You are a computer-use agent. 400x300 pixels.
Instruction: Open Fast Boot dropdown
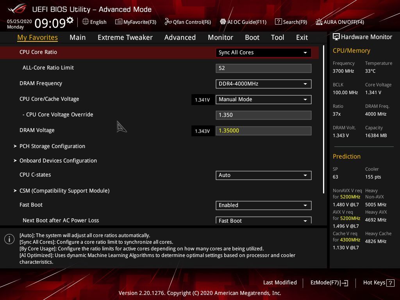pos(264,205)
